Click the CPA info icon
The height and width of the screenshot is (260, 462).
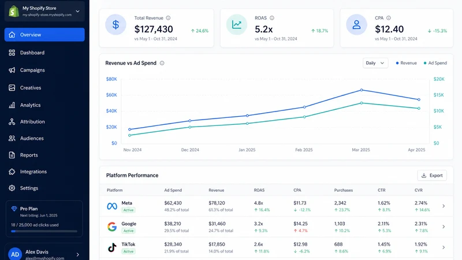point(389,18)
